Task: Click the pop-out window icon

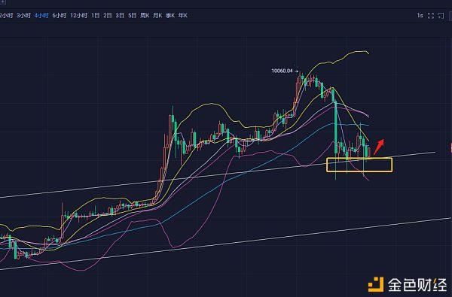Action: click(x=441, y=16)
